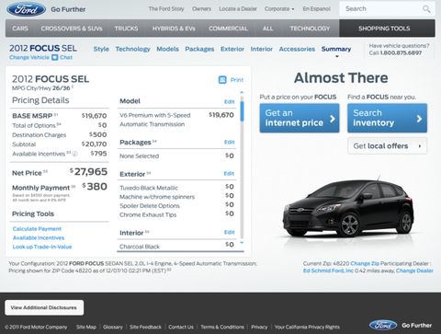Click the Ed Schmid Ford, Inc link
This screenshot has width=441, height=334.
(328, 271)
